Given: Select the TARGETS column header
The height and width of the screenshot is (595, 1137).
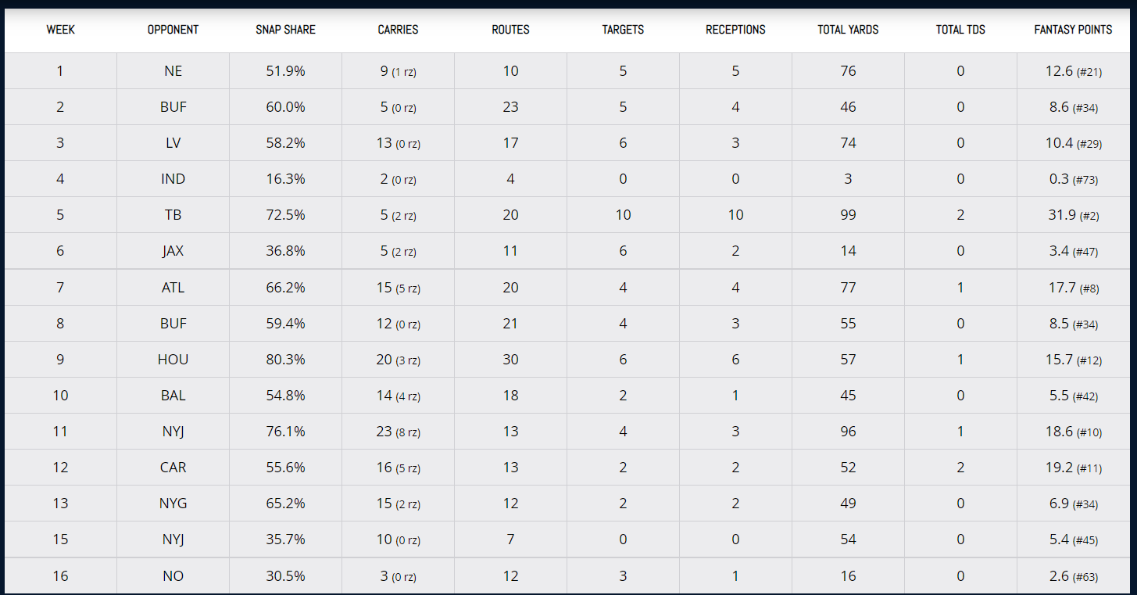Looking at the screenshot, I should coord(623,30).
